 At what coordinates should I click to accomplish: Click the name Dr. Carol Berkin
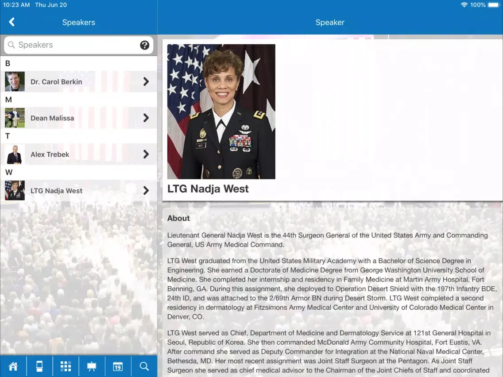coord(57,82)
